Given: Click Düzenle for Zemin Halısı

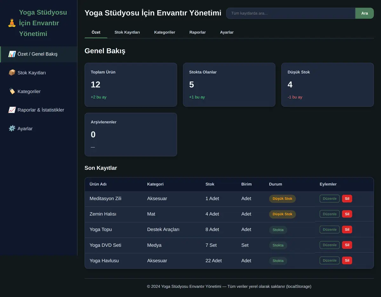Looking at the screenshot, I should [x=330, y=214].
